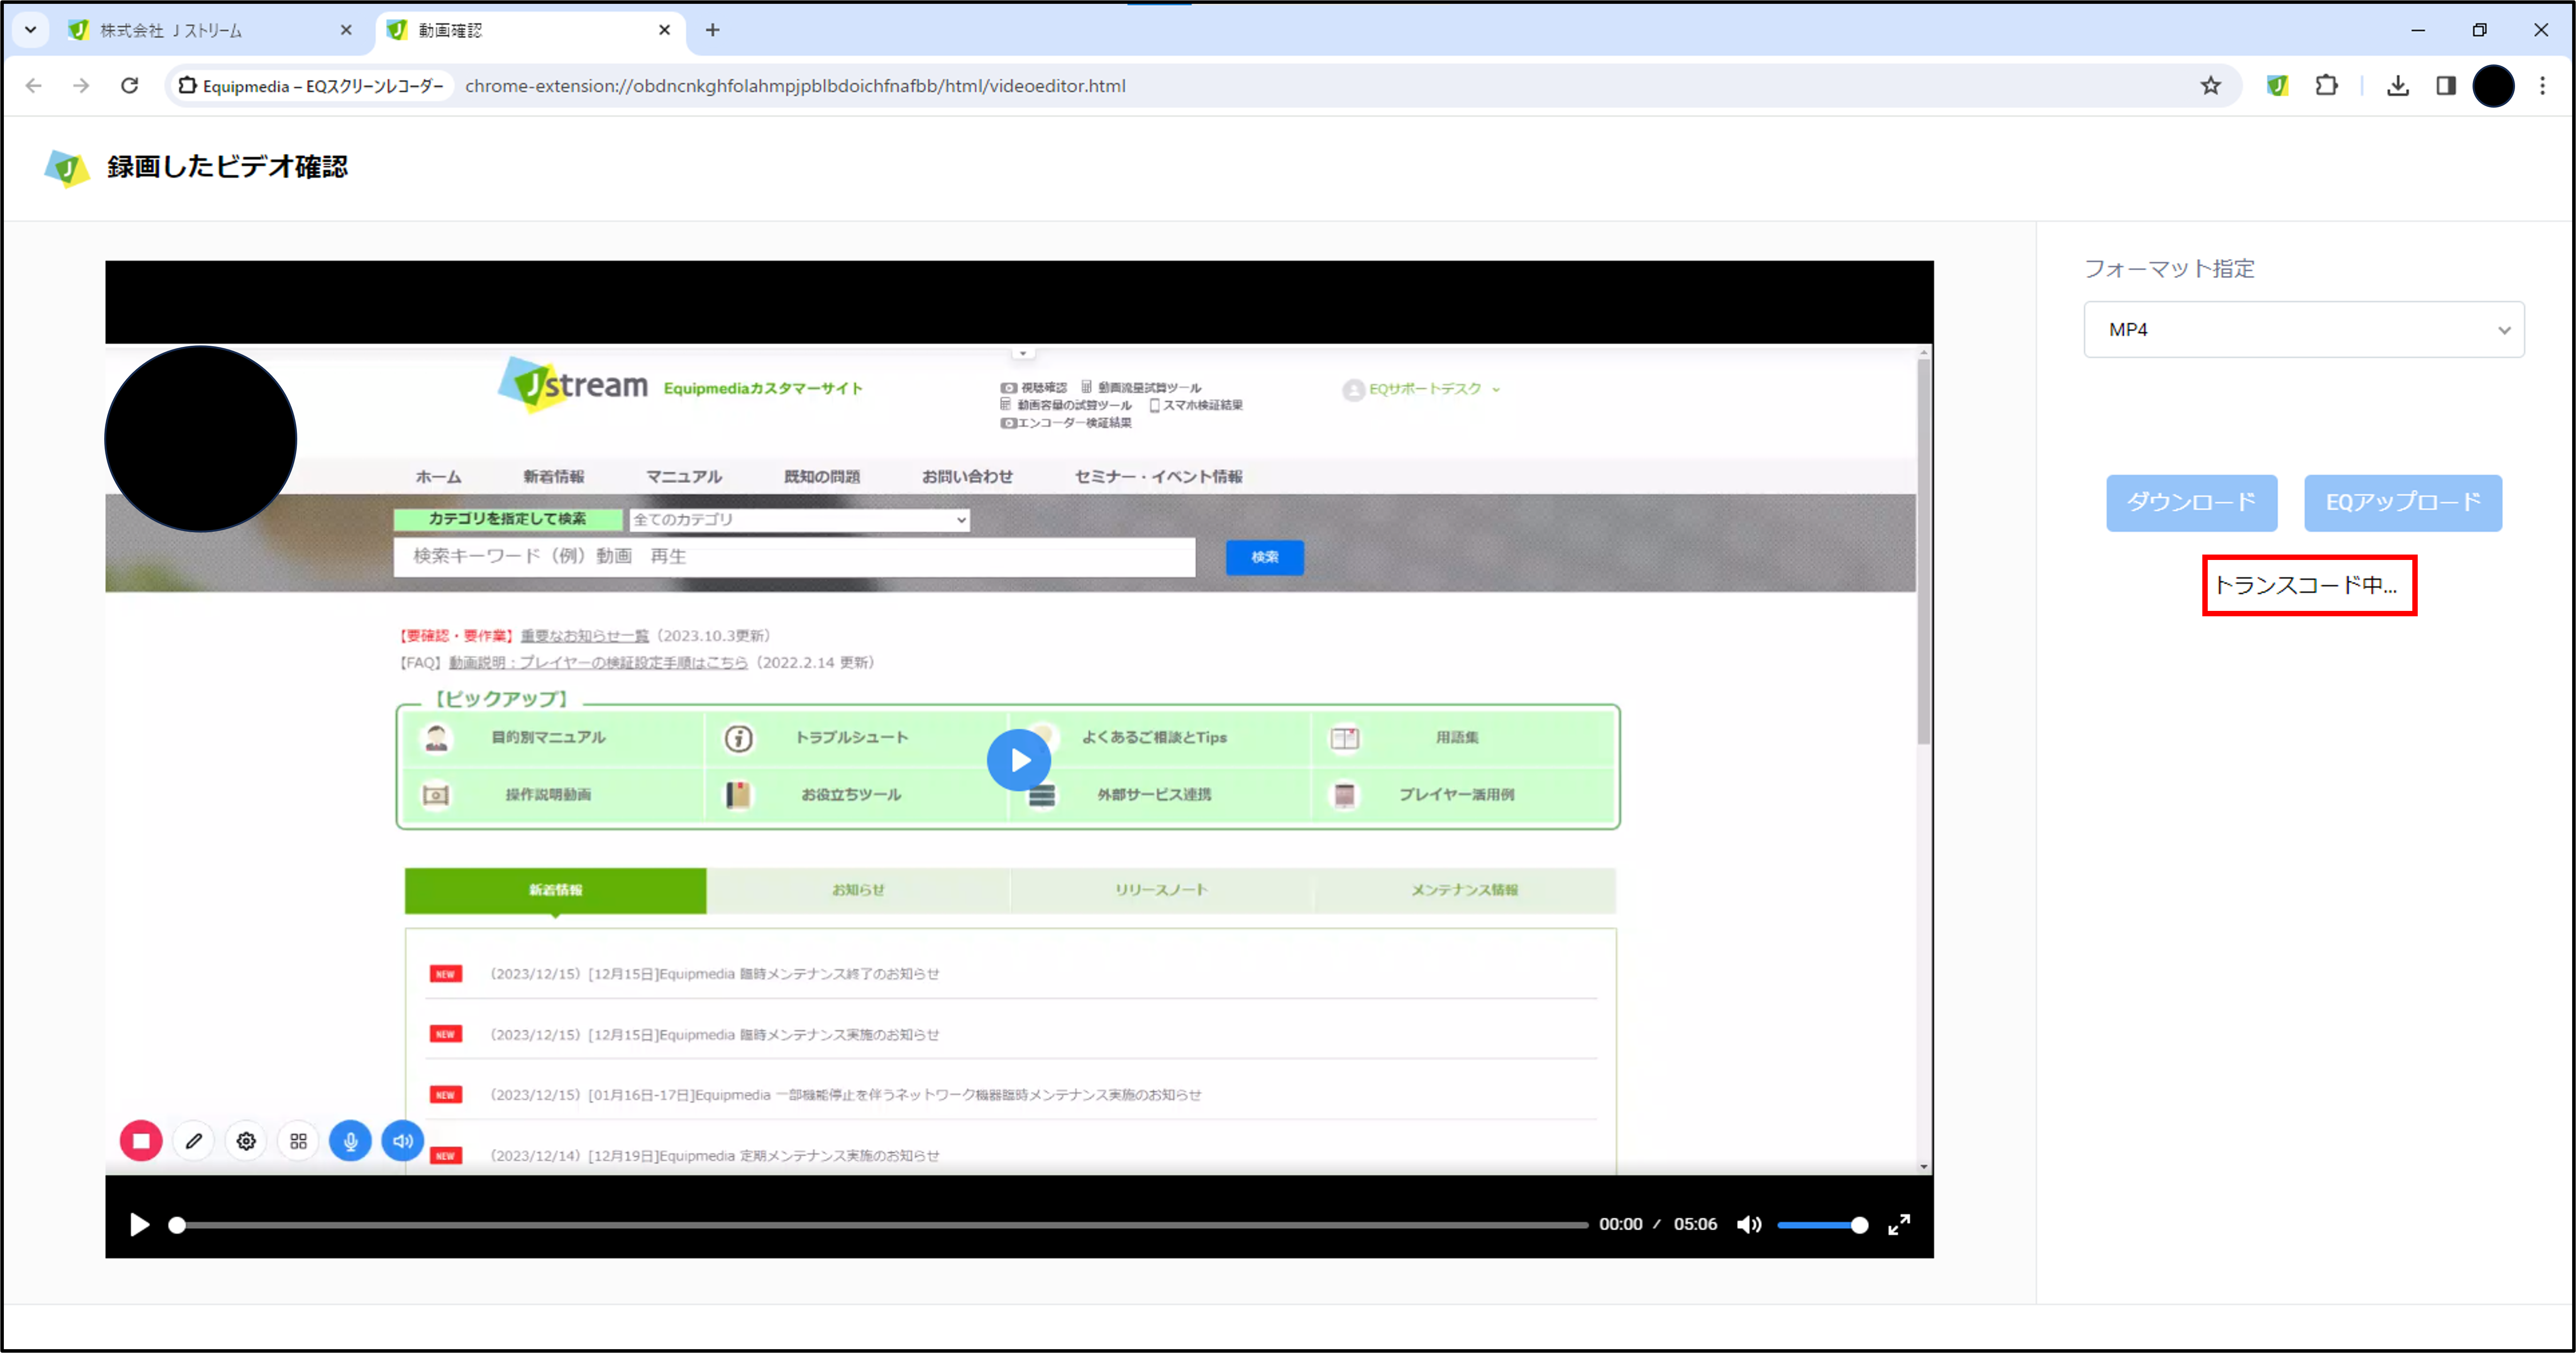Toggle the blue microphone button

(x=350, y=1141)
